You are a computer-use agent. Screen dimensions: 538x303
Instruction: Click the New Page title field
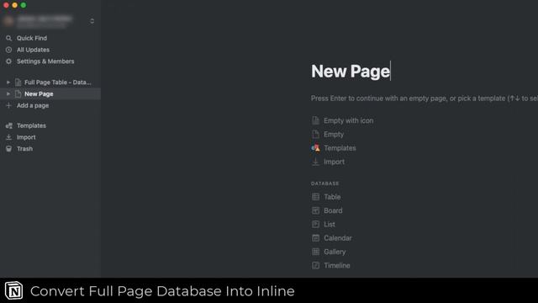[x=351, y=71]
